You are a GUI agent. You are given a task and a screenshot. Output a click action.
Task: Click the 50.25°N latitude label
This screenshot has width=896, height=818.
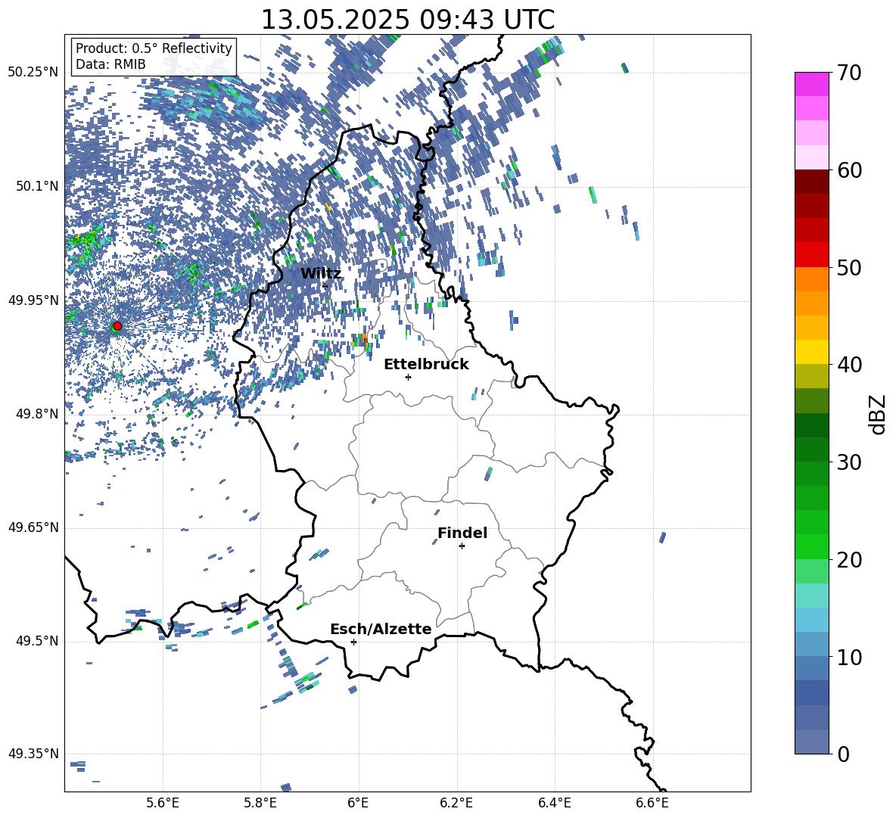pyautogui.click(x=33, y=73)
